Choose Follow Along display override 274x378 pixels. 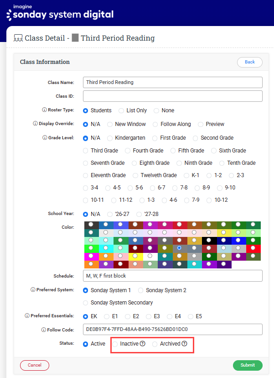(155, 124)
